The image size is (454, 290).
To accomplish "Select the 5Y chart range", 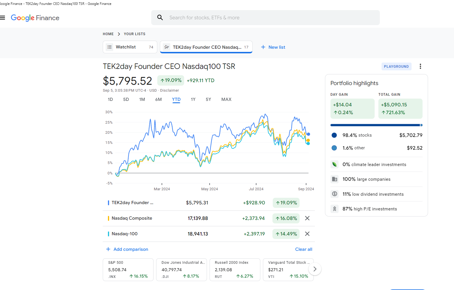I will 208,99.
